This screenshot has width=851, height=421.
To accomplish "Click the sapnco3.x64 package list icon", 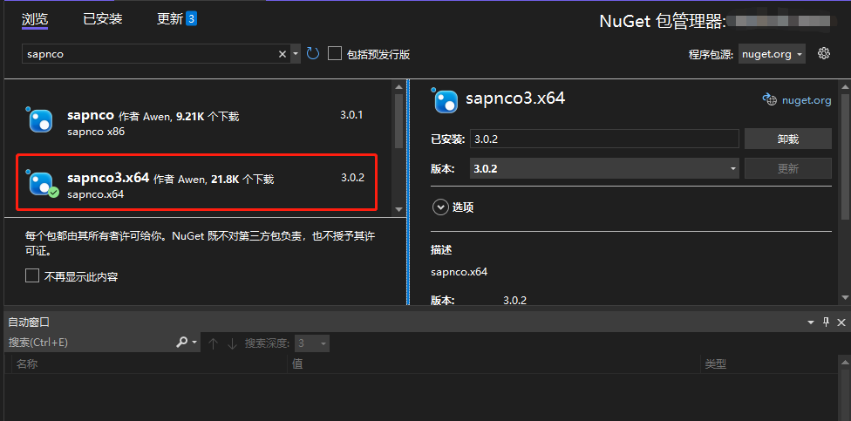I will tap(42, 183).
